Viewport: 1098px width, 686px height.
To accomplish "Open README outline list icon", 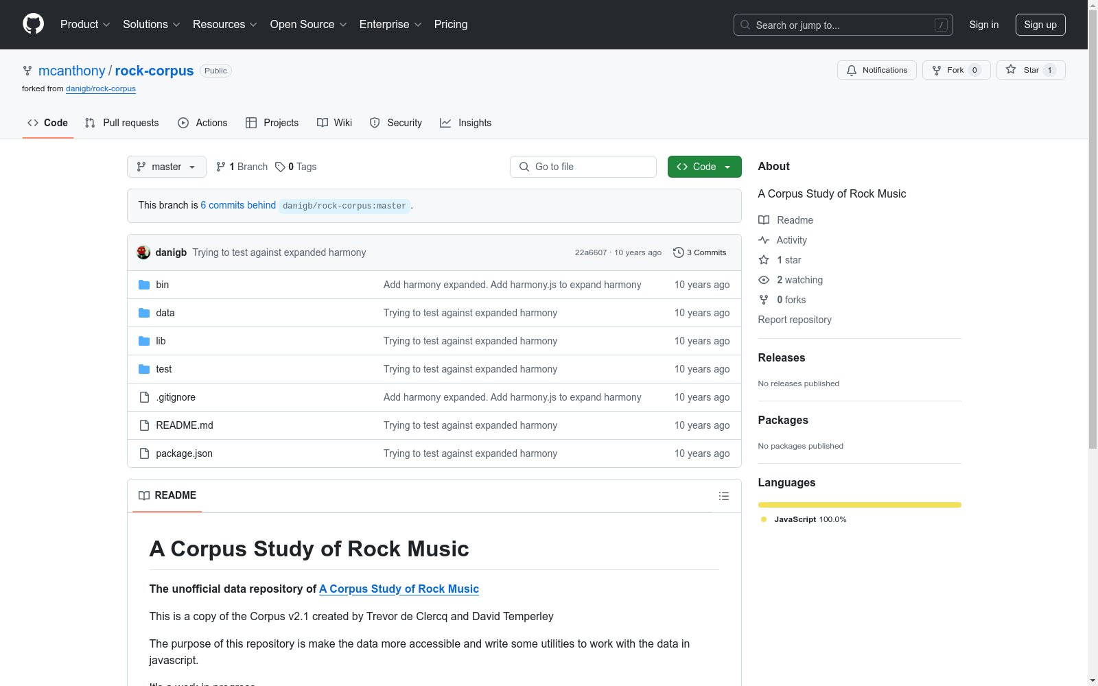I will click(x=724, y=496).
